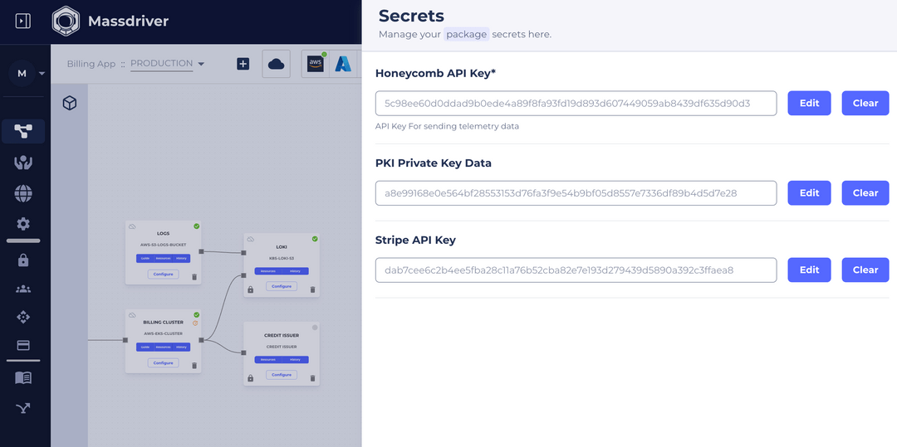
Task: Open the billing card icon
Action: 23,345
